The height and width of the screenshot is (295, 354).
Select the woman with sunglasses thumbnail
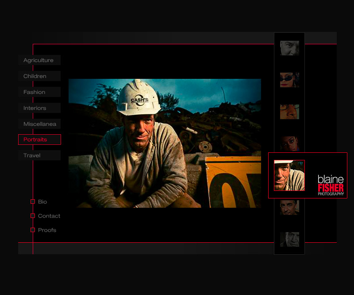[x=289, y=80]
